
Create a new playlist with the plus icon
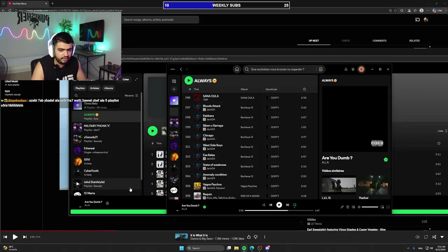[174, 89]
